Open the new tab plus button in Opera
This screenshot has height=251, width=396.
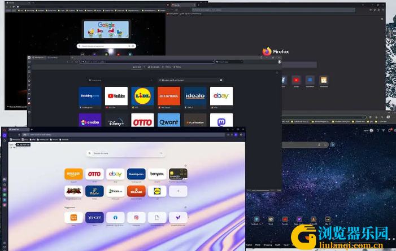click(x=32, y=129)
